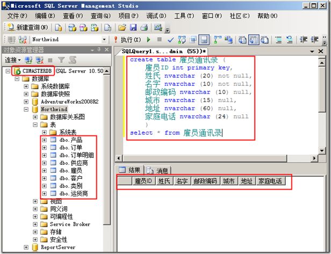The height and width of the screenshot is (254, 331).
Task: Select the dbo.供应商 table
Action: click(x=74, y=163)
